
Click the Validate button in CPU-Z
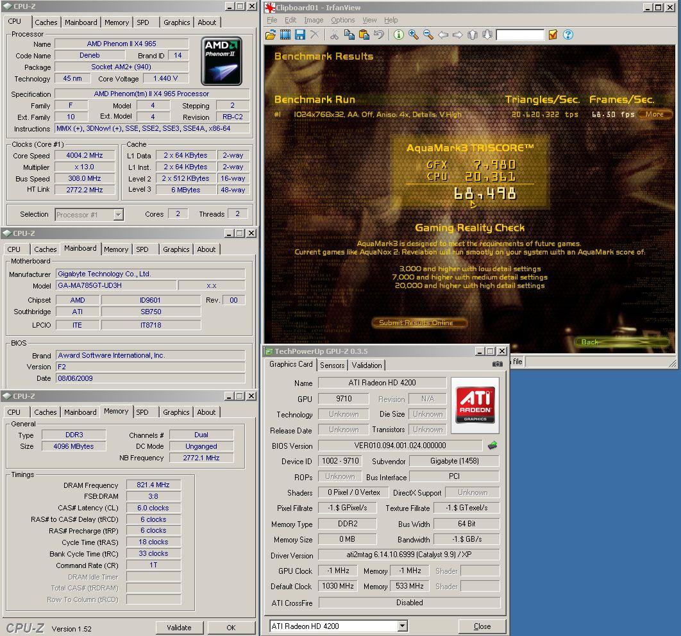(x=179, y=627)
